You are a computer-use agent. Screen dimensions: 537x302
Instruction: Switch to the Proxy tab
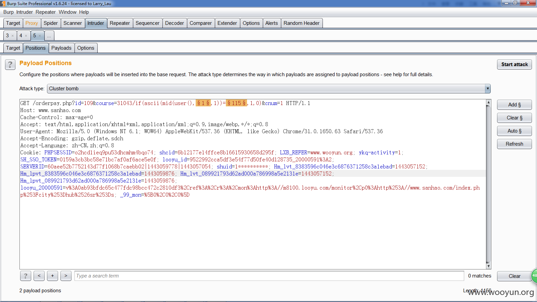coord(32,23)
